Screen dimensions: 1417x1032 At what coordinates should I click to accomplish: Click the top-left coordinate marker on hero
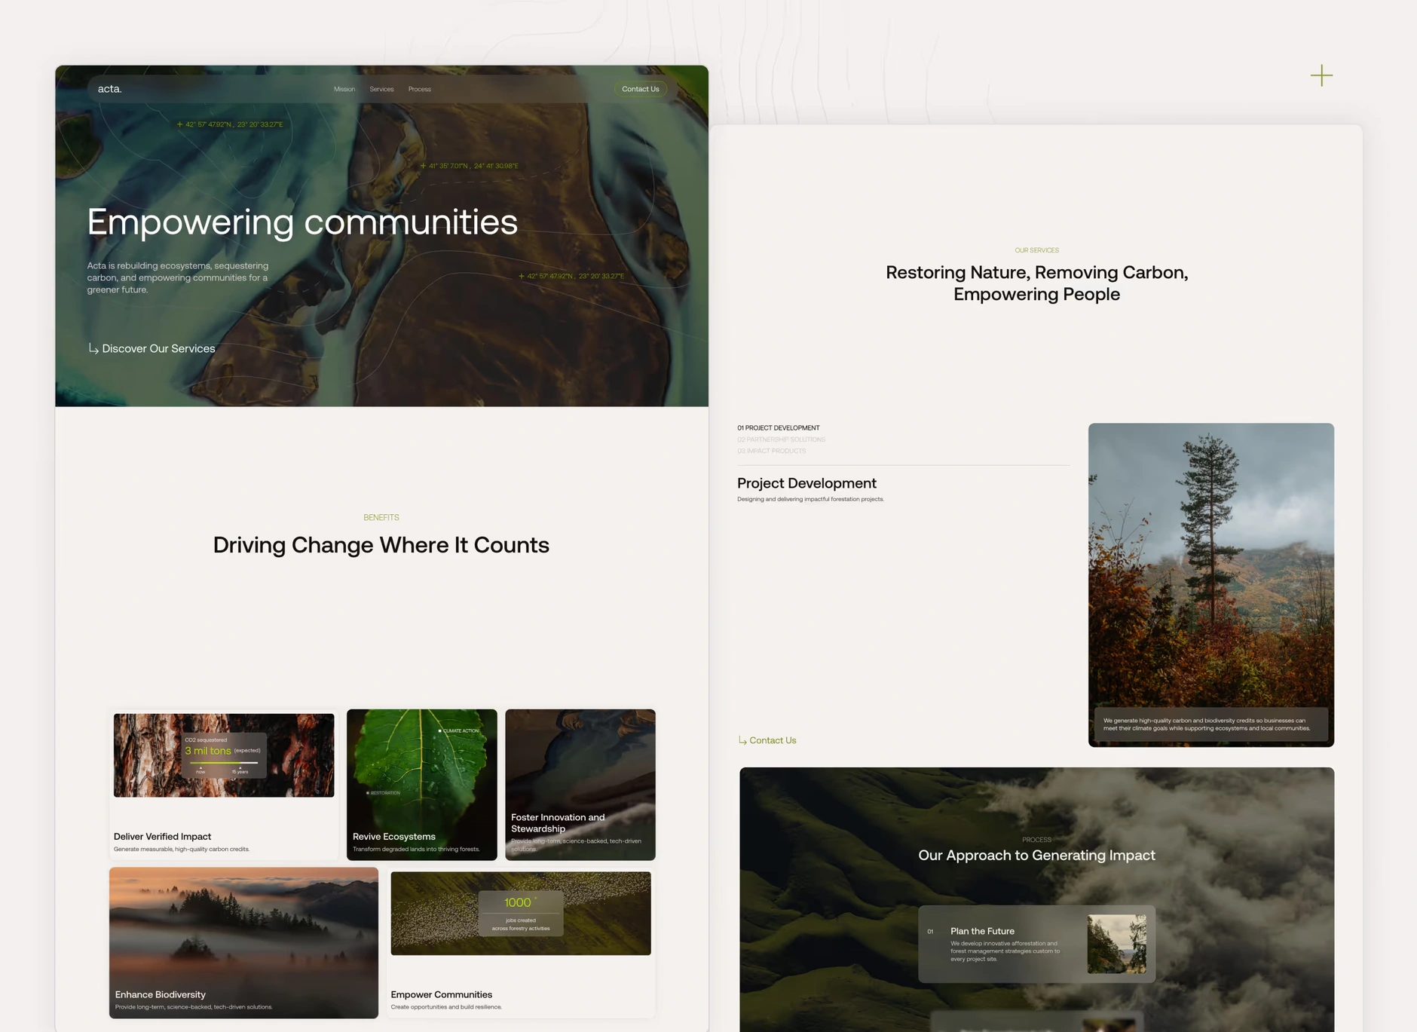click(x=230, y=124)
